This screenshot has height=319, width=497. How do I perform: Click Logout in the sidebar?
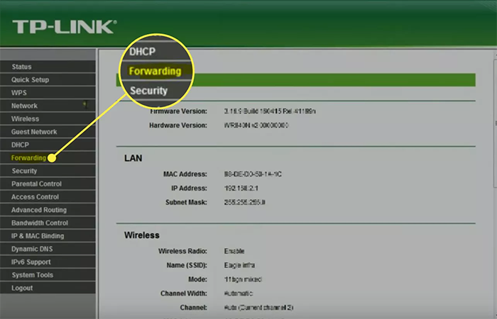pos(22,288)
